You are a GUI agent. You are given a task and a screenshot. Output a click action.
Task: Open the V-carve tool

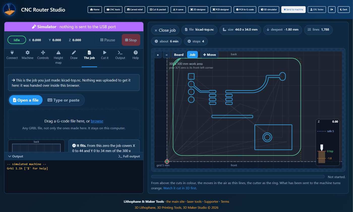coord(178,10)
